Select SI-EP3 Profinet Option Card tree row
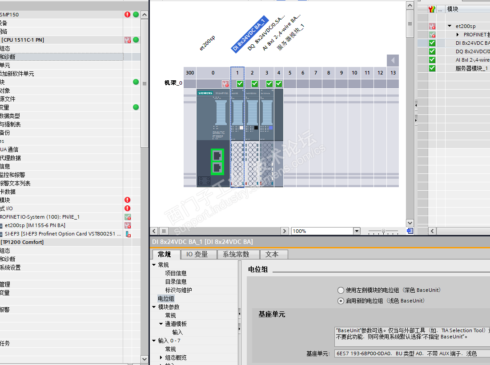 (61, 234)
